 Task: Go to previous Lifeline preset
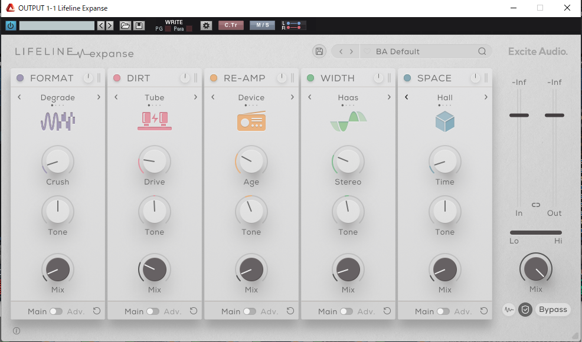[341, 51]
